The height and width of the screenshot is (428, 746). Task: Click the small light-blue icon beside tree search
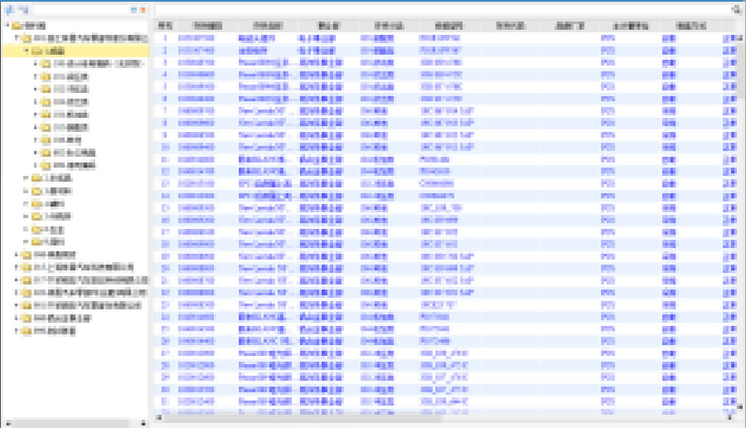133,9
